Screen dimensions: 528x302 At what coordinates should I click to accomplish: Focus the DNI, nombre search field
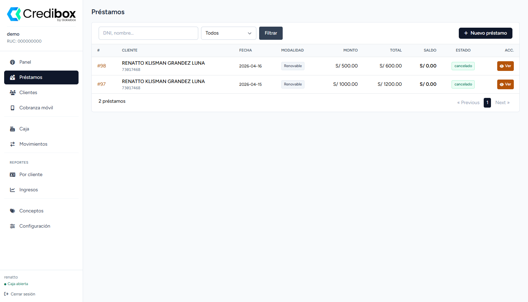148,33
